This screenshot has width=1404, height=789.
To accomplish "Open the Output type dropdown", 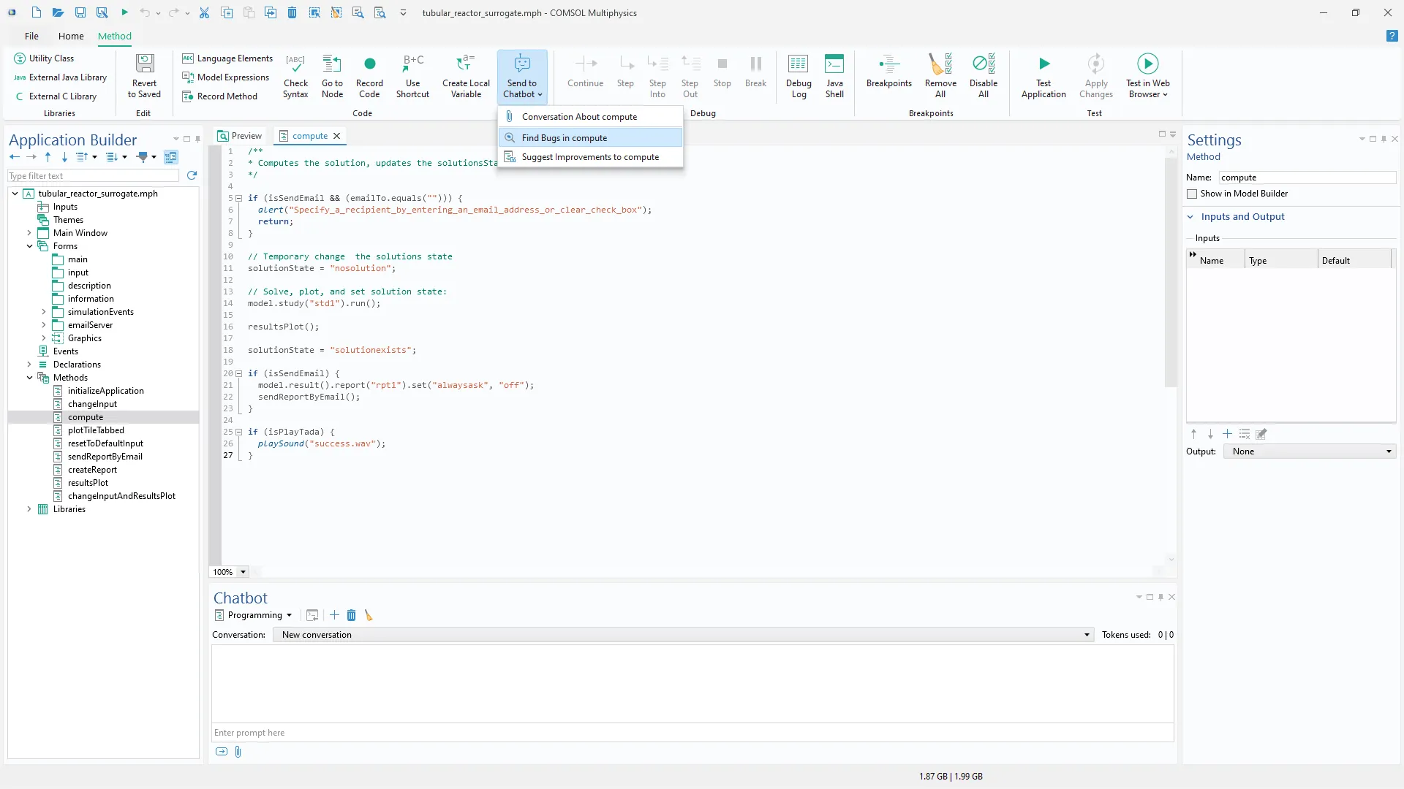I will (x=1309, y=451).
